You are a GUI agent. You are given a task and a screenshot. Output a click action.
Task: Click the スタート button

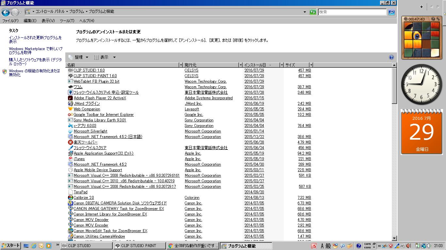11,246
